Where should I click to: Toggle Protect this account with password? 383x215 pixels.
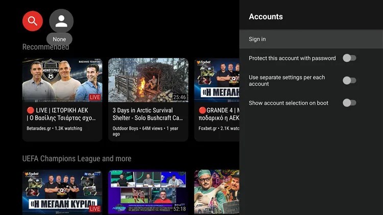349,58
